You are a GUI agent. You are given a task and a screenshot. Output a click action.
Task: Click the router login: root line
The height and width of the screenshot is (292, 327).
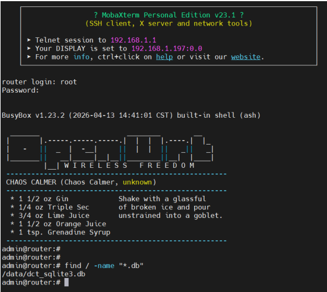pyautogui.click(x=40, y=82)
